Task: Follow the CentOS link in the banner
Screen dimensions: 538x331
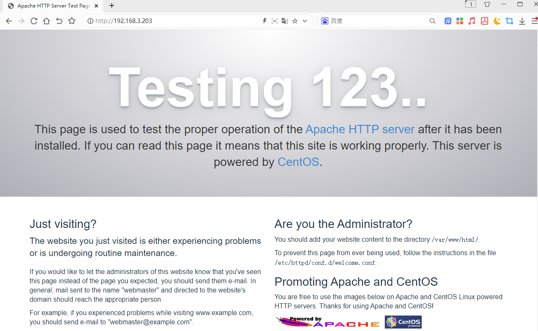Action: (299, 162)
